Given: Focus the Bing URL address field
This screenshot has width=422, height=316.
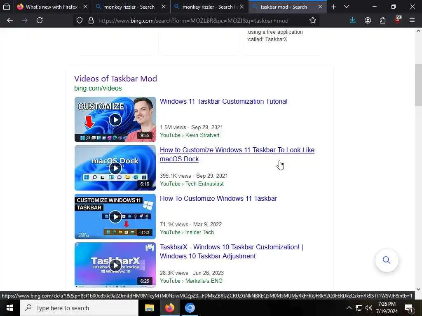Looking at the screenshot, I should (193, 21).
